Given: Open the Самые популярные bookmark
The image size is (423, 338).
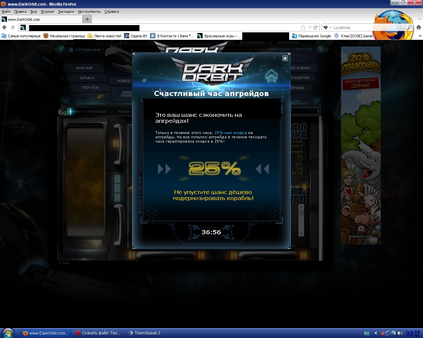Looking at the screenshot, I should 21,36.
